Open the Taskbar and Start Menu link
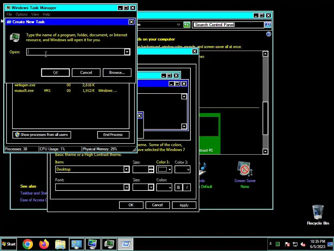 [34, 193]
